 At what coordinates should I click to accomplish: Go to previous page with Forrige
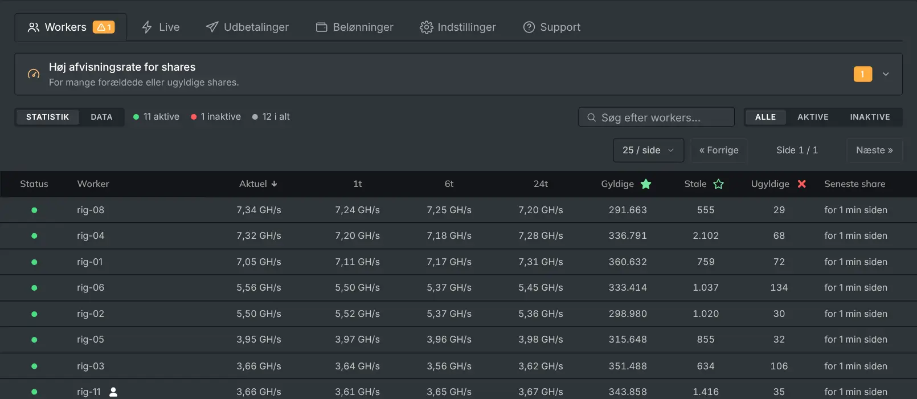coord(719,150)
